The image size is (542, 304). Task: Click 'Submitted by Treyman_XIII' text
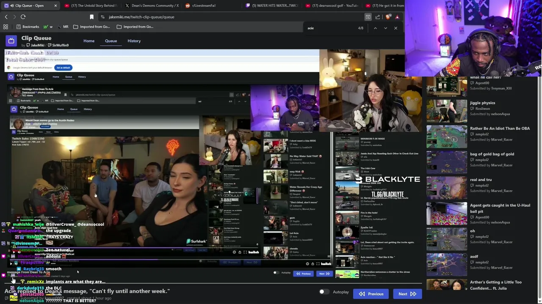(x=491, y=88)
